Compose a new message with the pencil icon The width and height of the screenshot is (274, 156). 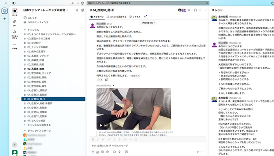pos(83,10)
